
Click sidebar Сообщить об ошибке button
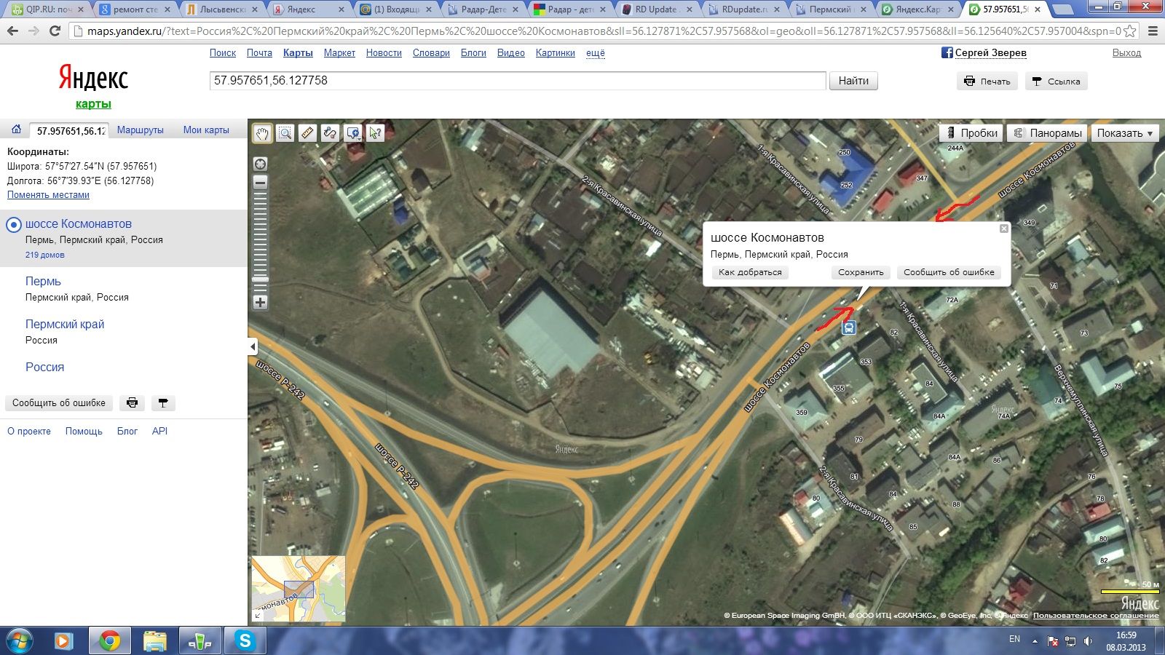pos(59,403)
